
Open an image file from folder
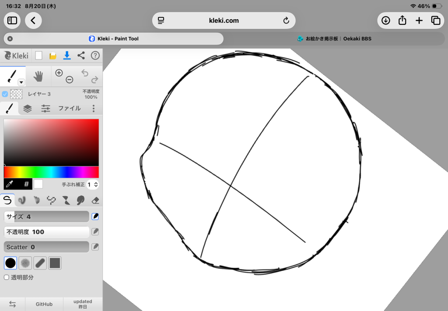[52, 55]
